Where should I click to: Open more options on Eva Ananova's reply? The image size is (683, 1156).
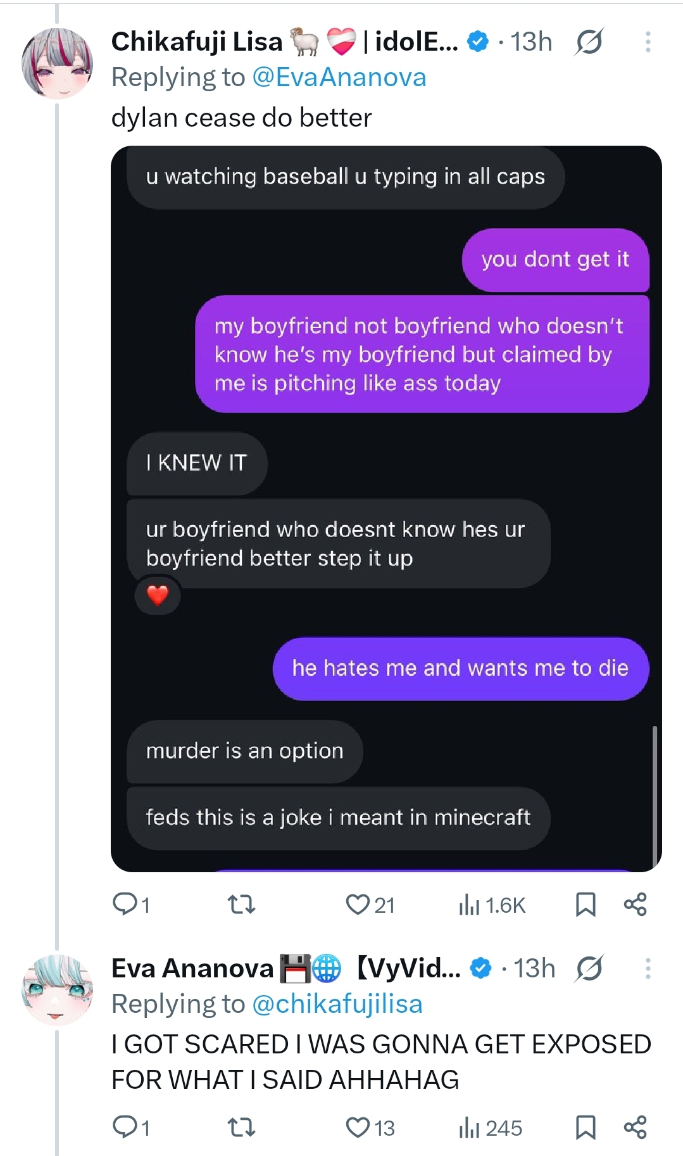coord(648,968)
